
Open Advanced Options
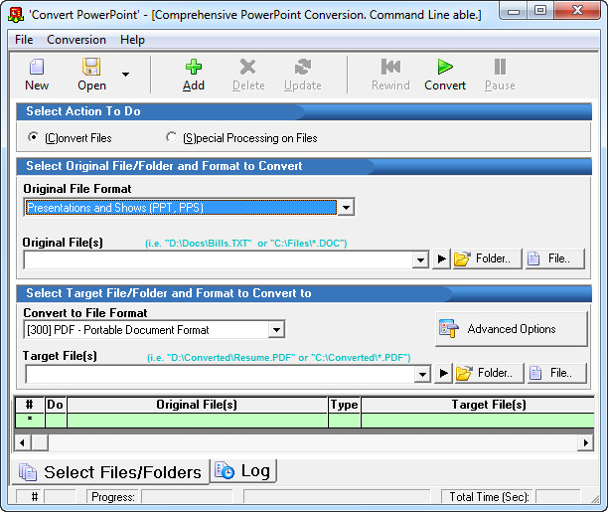coord(512,329)
